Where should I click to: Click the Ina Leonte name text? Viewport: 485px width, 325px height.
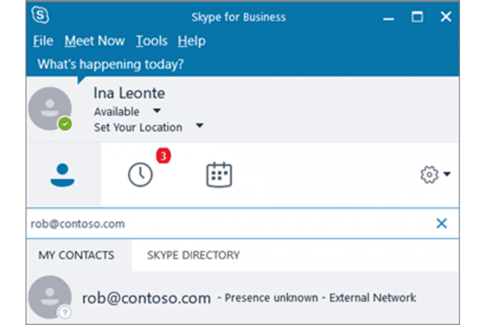click(129, 94)
